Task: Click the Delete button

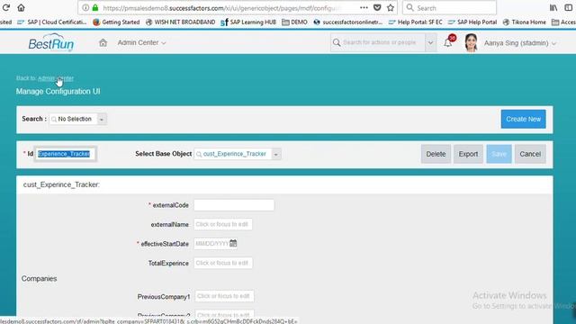Action: (x=436, y=154)
